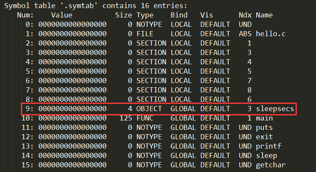Click the sleepsecs symbol name
This screenshot has height=172, width=316.
coord(275,109)
